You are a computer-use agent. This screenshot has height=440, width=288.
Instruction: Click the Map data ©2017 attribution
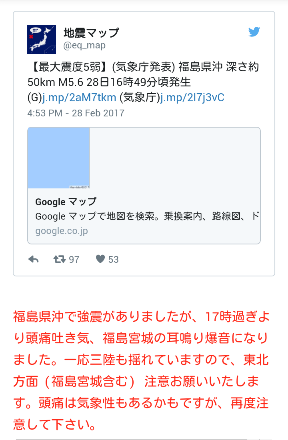click(79, 187)
